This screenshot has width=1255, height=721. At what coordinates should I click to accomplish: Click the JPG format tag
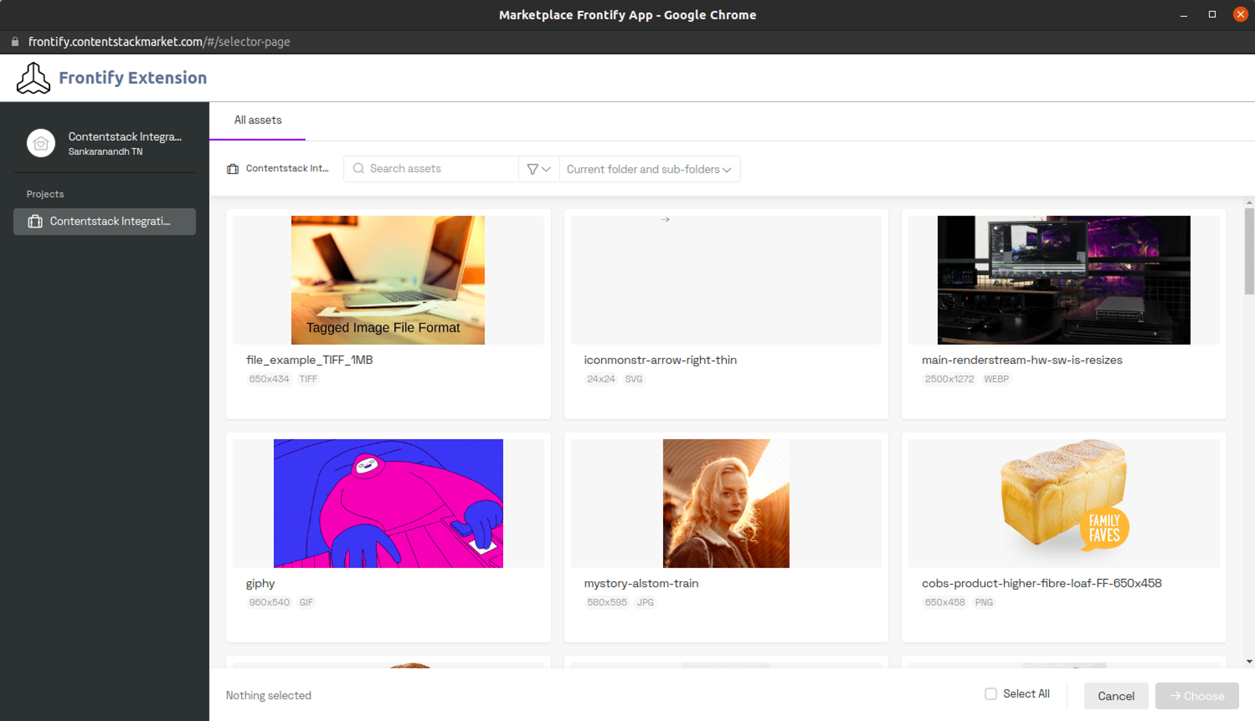(x=645, y=603)
